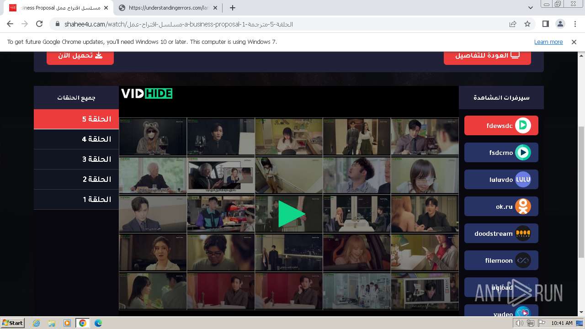585x329 pixels.
Task: Open the Learn more link
Action: point(548,42)
